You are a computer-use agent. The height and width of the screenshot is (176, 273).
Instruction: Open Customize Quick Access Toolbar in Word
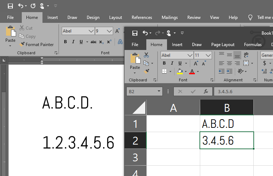[56, 6]
